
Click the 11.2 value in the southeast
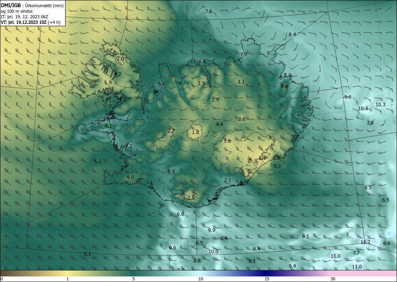tap(365, 242)
